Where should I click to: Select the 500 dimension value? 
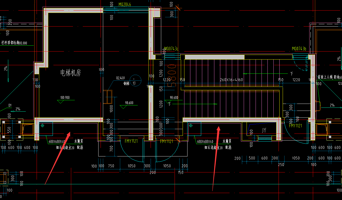point(252,158)
